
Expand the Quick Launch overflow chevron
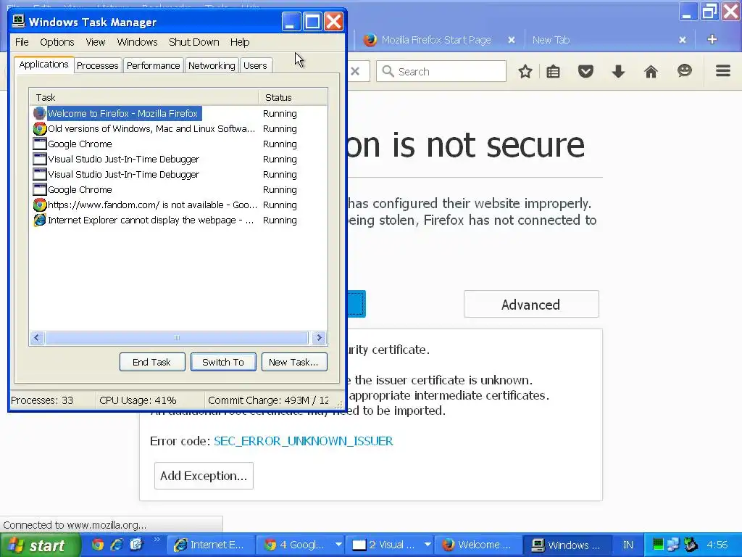[x=157, y=540]
